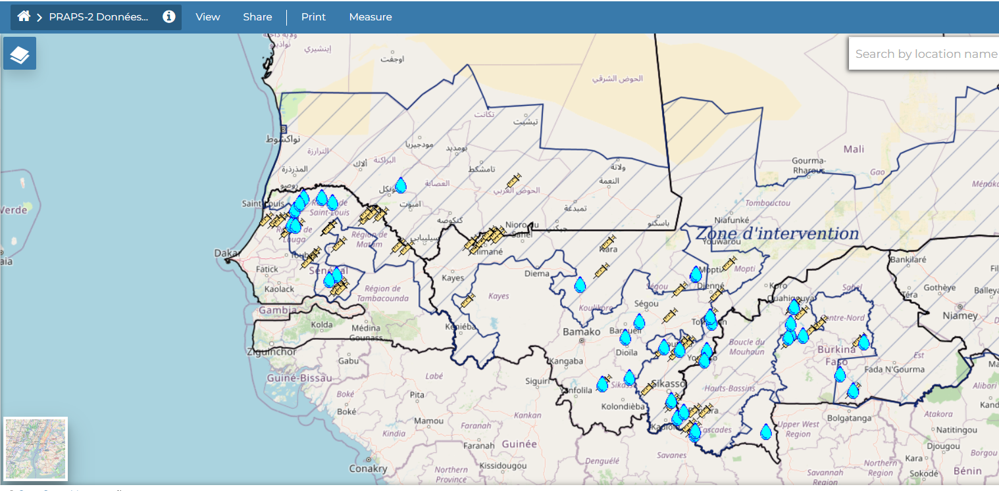Viewport: 999px width, 491px height.
Task: Open the map info icon
Action: coord(169,17)
